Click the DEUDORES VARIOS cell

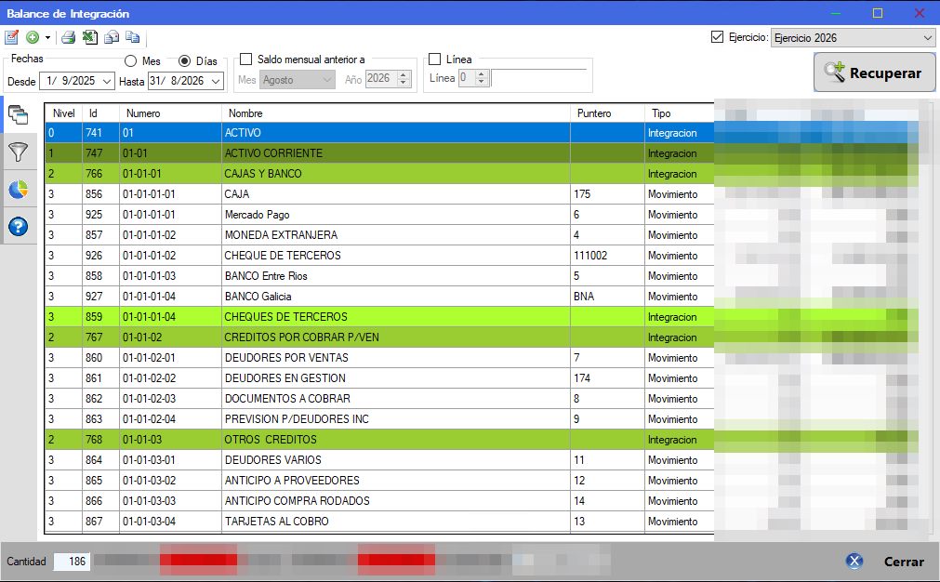coord(396,459)
